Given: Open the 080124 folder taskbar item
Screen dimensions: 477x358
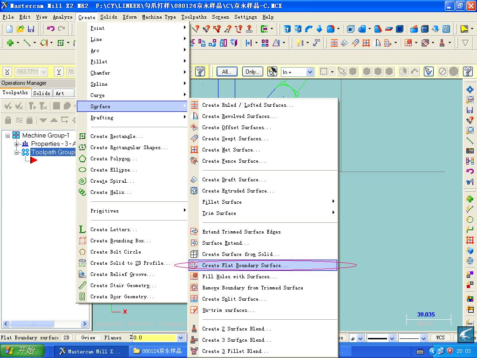Looking at the screenshot, I should 158,351.
